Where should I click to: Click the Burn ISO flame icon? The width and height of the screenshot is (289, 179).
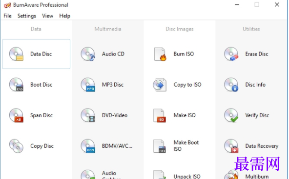click(x=160, y=54)
